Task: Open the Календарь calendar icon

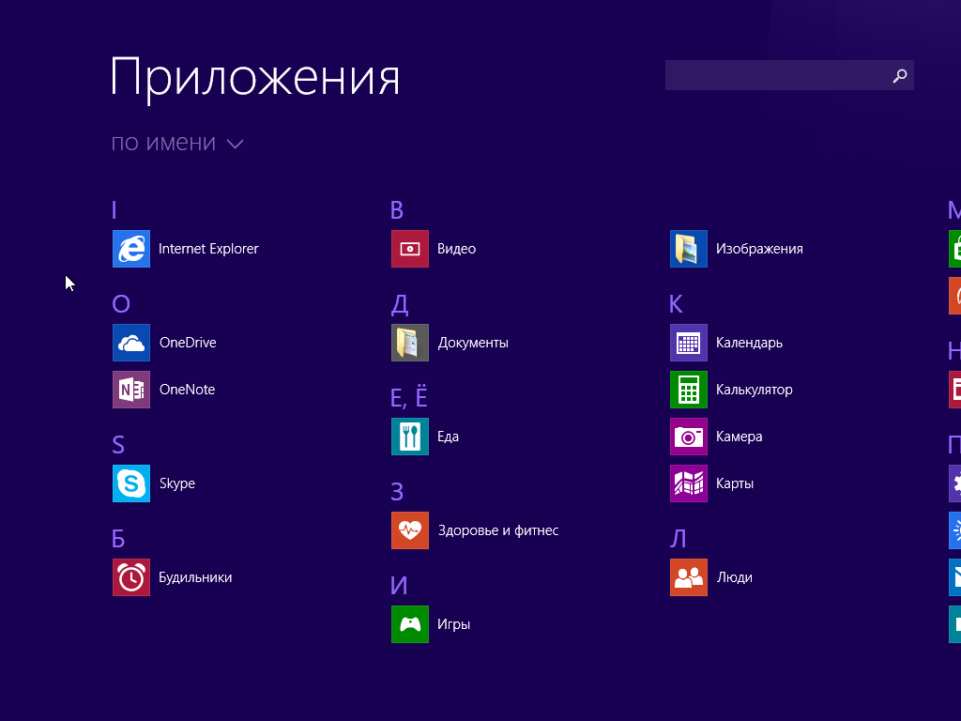Action: pos(688,343)
